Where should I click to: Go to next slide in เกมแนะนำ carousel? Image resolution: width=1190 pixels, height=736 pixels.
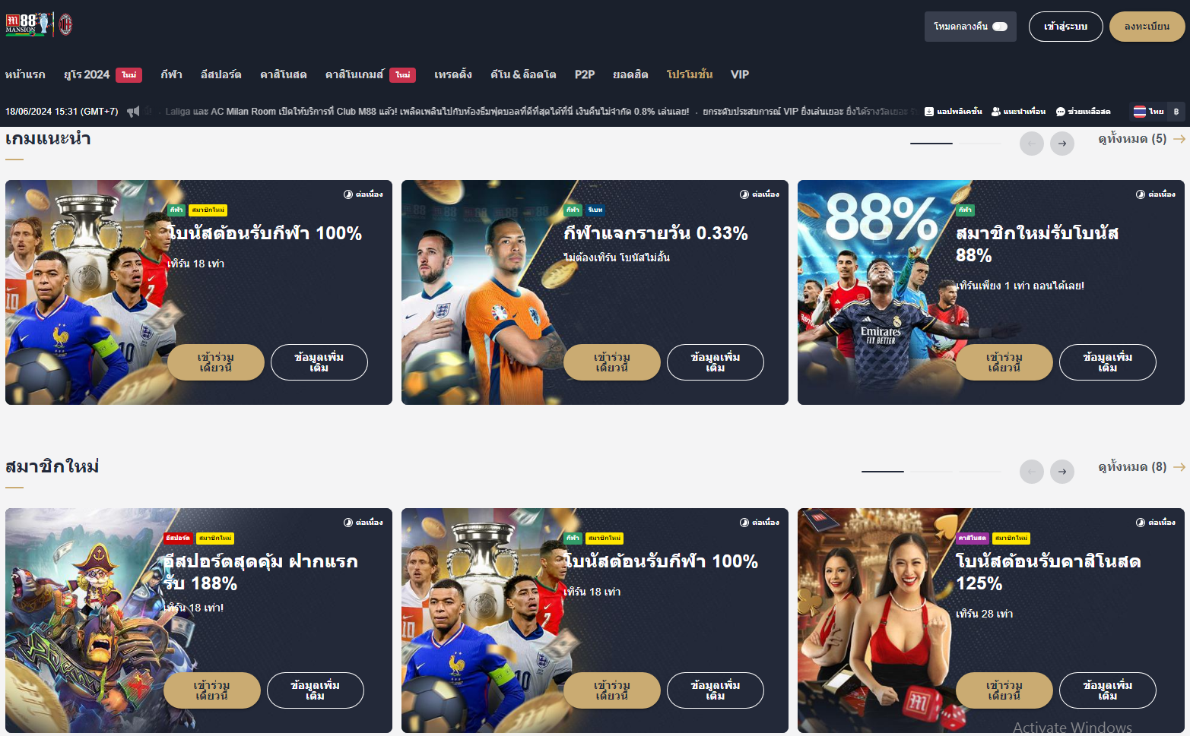[1062, 143]
